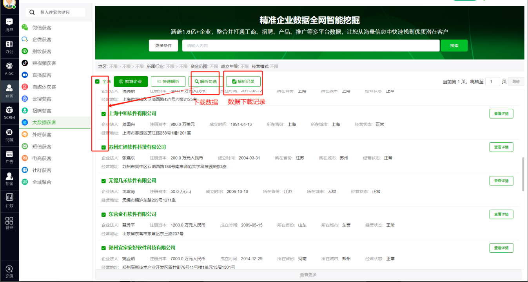Click the 快速解析 button
Image resolution: width=528 pixels, height=282 pixels.
[168, 81]
